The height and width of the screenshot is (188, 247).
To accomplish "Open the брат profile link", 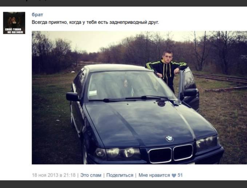I will pyautogui.click(x=37, y=15).
